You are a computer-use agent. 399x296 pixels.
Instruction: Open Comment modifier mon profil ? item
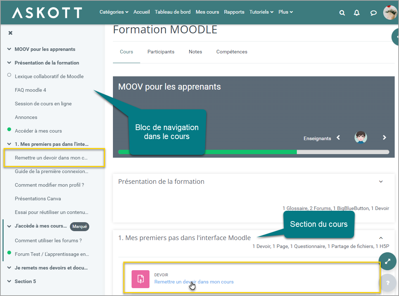tap(49, 185)
